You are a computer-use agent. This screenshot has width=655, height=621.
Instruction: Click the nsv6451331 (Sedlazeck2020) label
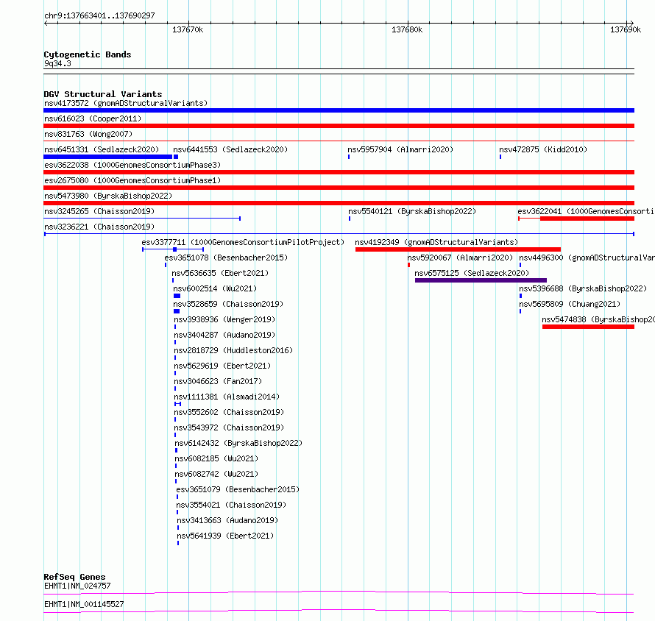pos(102,149)
